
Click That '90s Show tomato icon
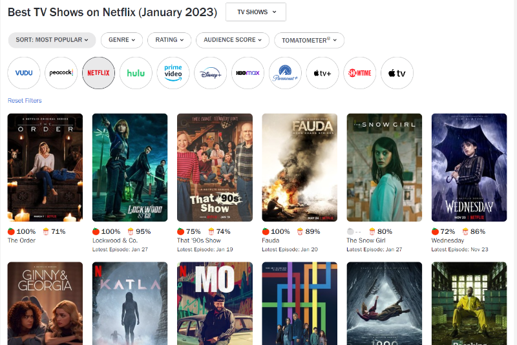[181, 231]
